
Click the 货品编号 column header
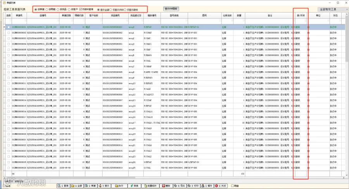(115, 15)
